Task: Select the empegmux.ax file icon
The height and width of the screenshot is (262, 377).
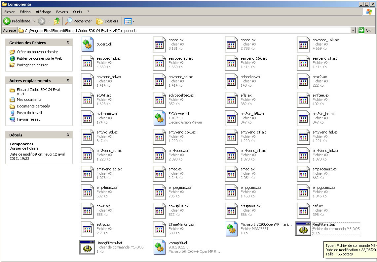Action: click(159, 192)
